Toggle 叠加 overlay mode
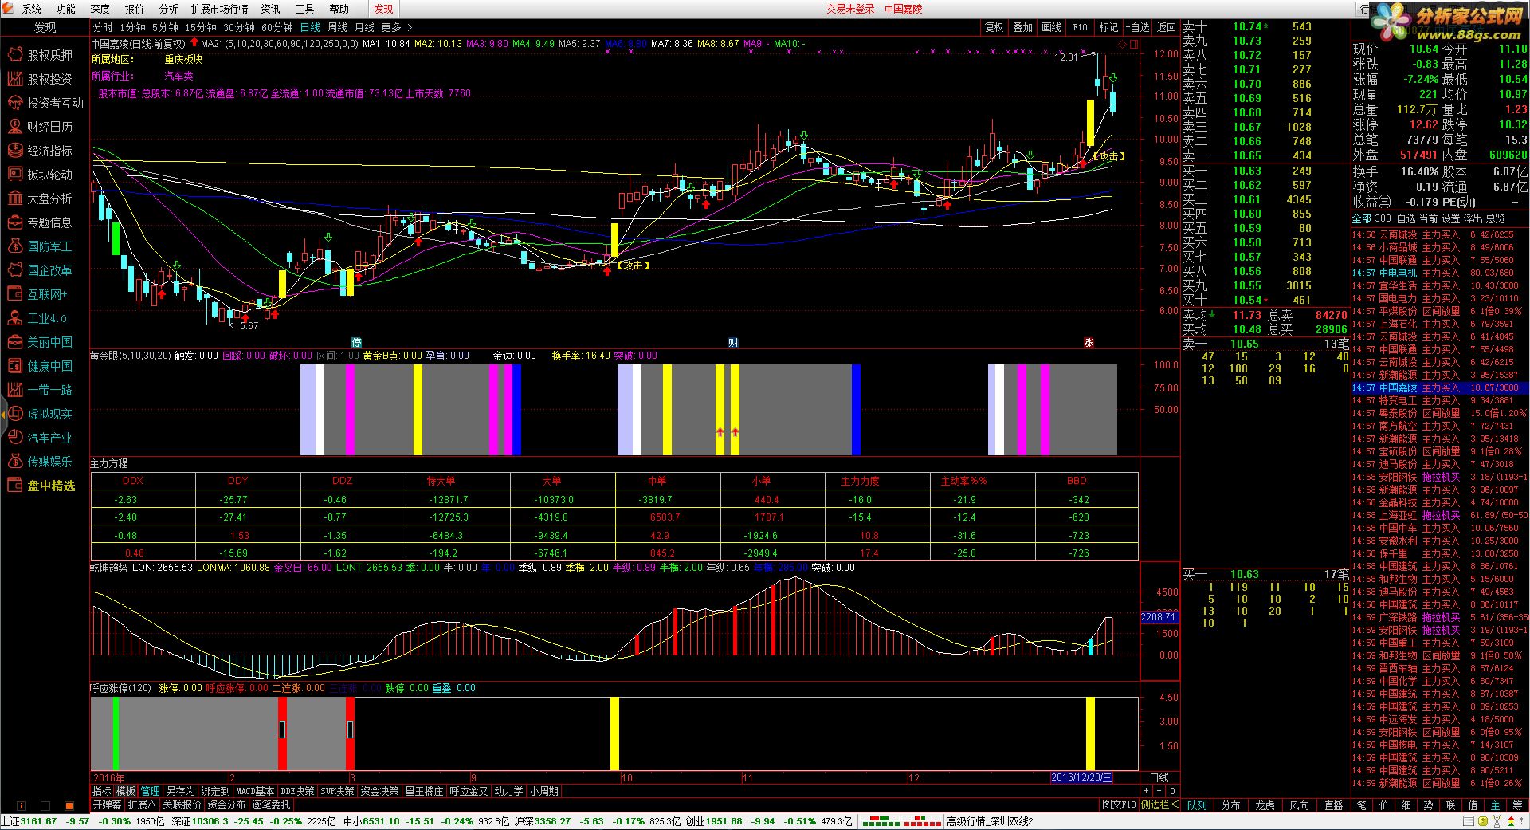The image size is (1530, 830). 1022,27
